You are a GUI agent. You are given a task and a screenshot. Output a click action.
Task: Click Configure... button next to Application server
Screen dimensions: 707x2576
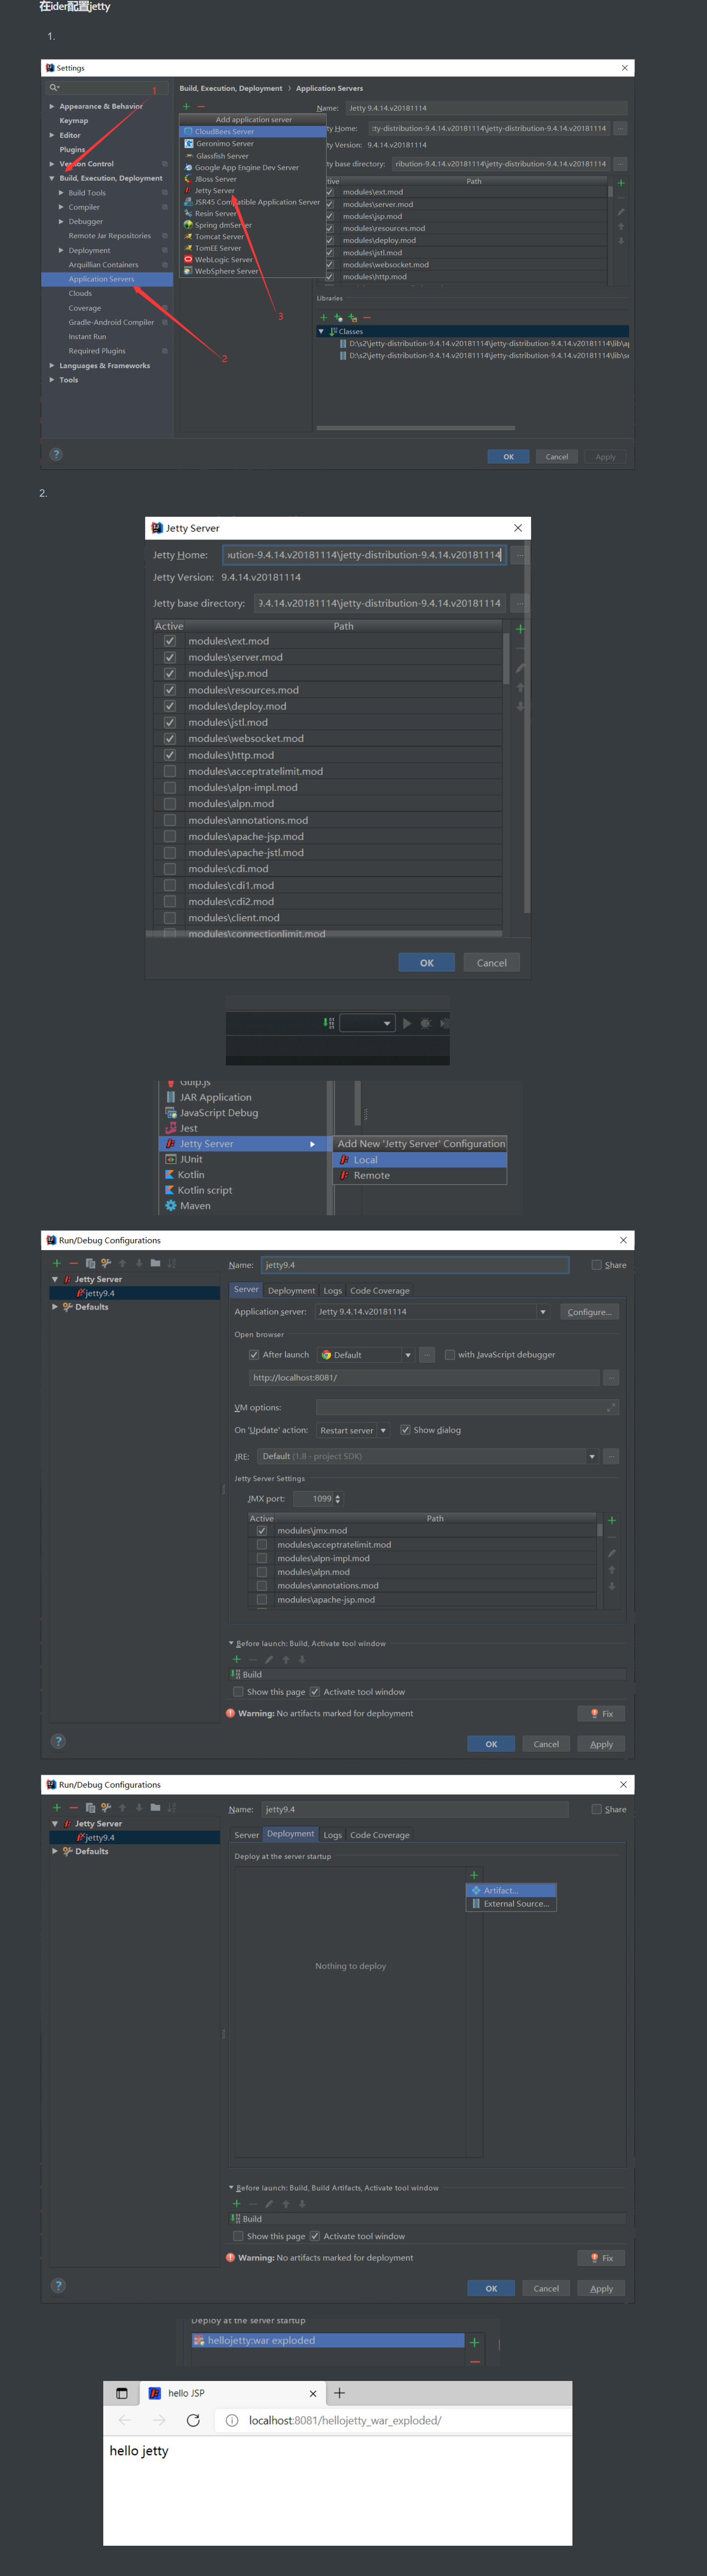click(589, 1312)
